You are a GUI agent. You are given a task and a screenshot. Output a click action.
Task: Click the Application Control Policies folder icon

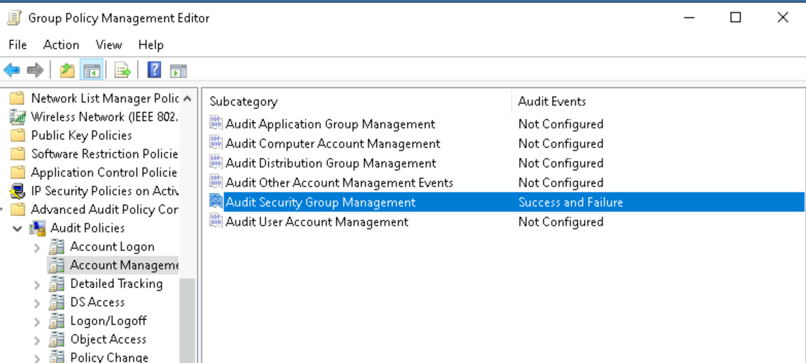click(18, 172)
